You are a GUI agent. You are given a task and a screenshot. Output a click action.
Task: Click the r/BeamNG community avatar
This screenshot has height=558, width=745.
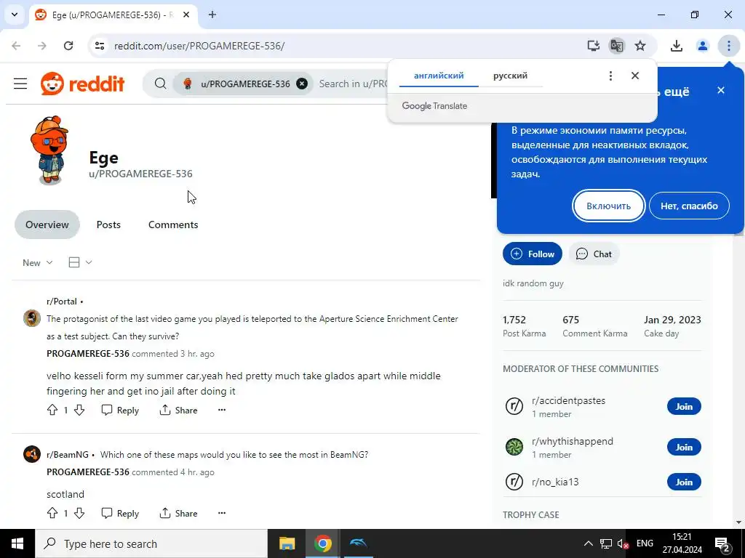point(32,455)
